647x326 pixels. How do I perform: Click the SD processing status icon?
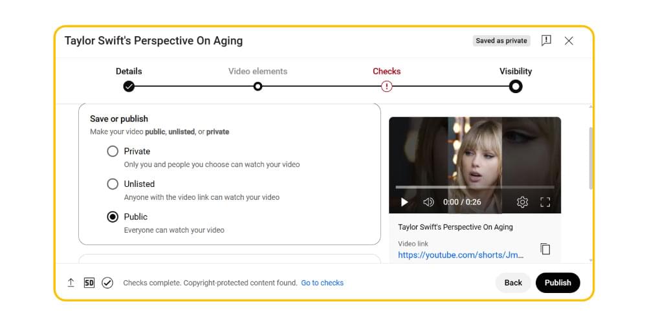89,283
